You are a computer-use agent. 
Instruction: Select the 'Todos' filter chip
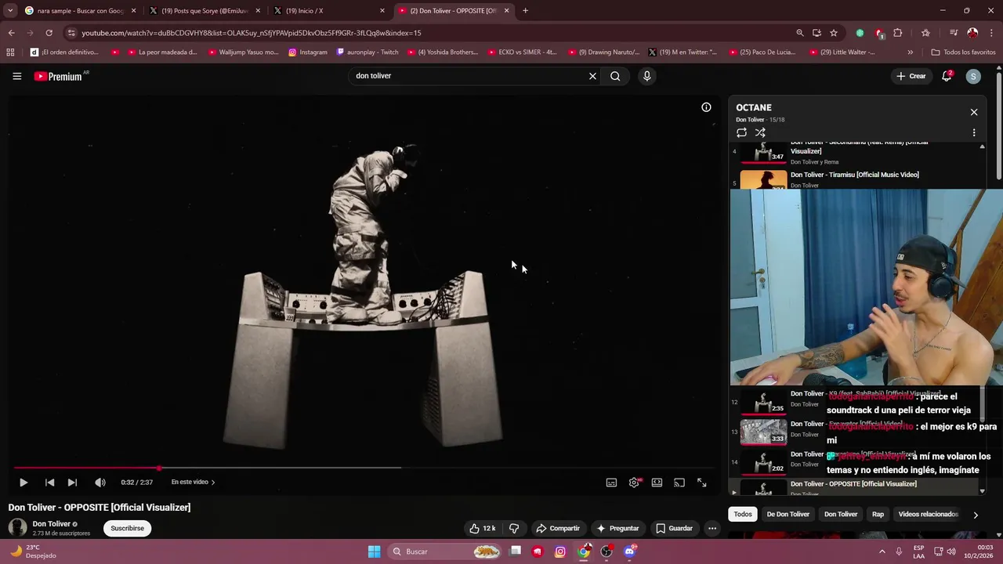pyautogui.click(x=743, y=515)
